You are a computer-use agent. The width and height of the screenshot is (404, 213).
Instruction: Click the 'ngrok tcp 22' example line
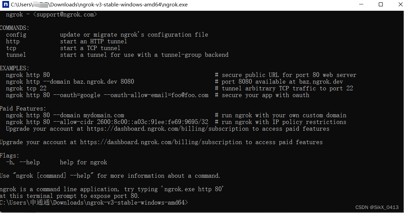[x=26, y=88]
